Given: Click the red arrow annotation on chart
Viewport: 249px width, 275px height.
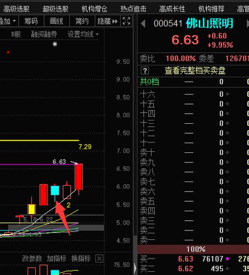Looking at the screenshot, I should pyautogui.click(x=63, y=217).
